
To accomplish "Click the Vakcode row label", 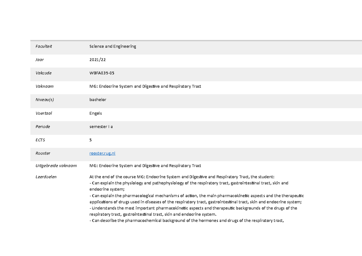I will (43, 73).
